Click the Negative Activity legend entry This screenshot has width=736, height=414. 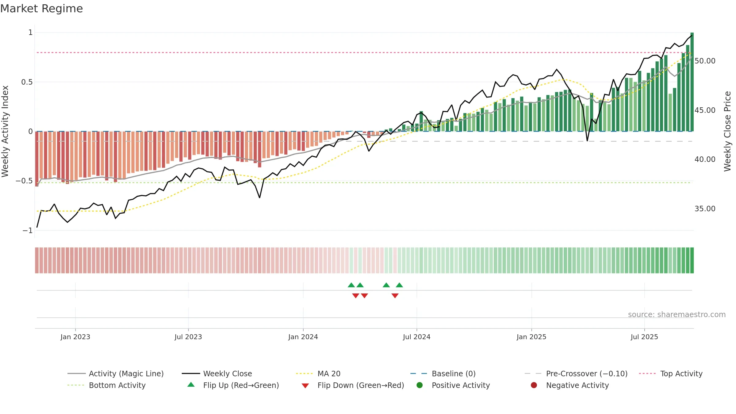tap(569, 385)
